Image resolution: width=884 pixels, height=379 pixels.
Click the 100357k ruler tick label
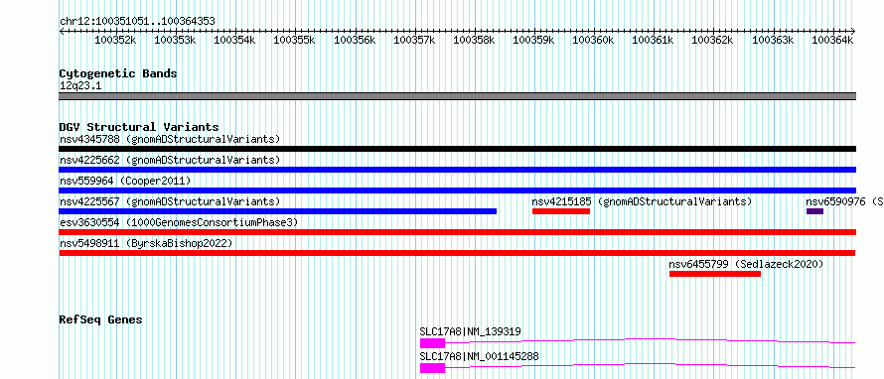(414, 40)
